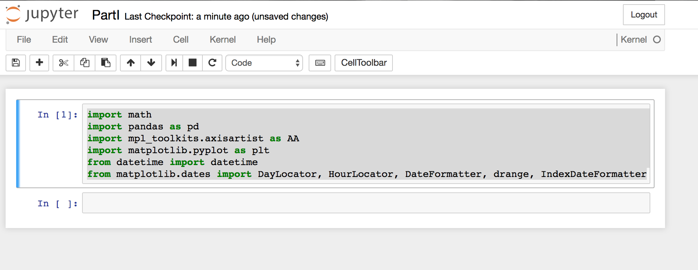Click the Jupyter logo
The image size is (698, 270).
click(x=42, y=14)
